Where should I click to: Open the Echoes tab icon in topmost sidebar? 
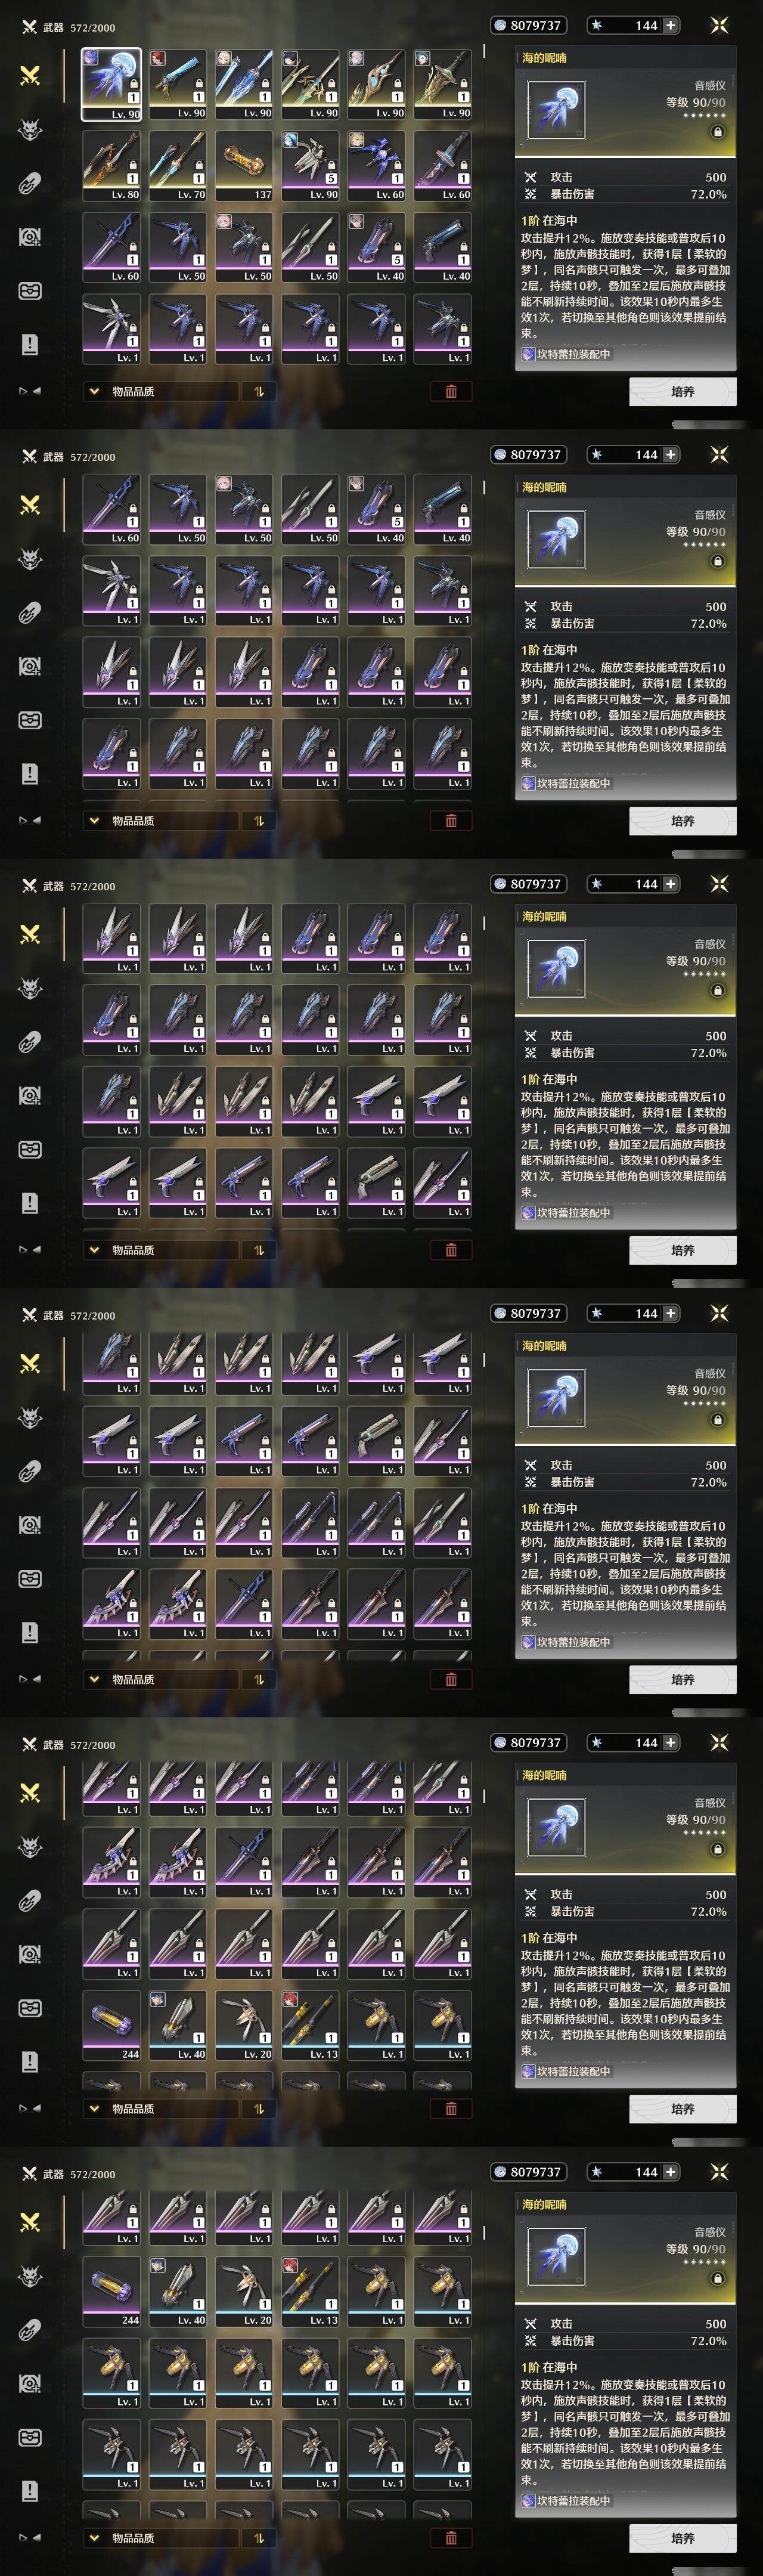point(30,129)
